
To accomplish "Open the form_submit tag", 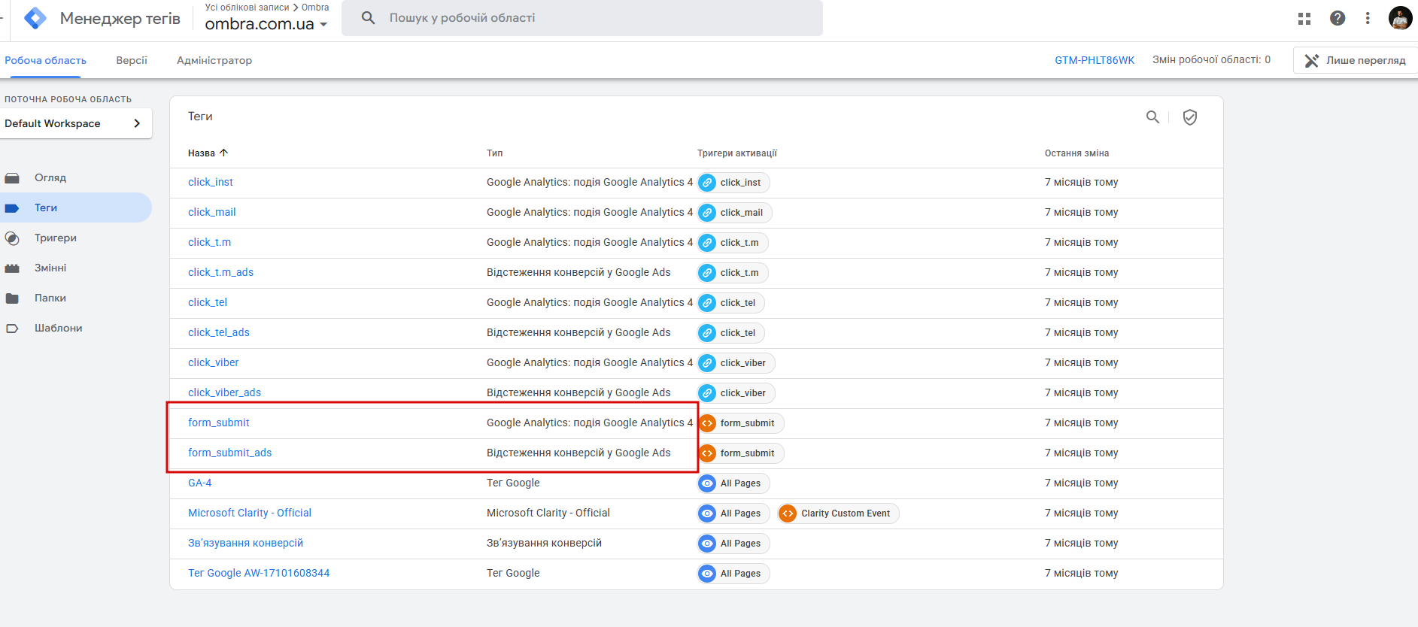I will pos(219,423).
